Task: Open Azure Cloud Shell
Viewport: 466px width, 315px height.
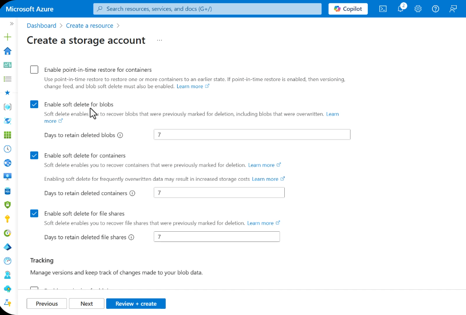Action: click(382, 9)
